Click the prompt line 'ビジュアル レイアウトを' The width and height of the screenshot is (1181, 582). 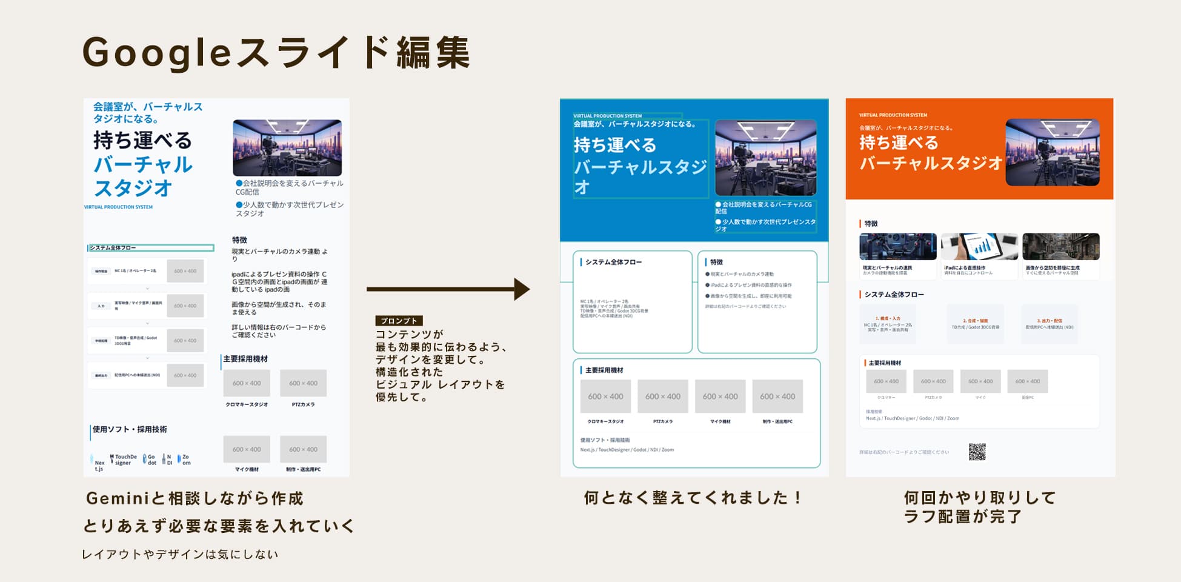(x=441, y=384)
